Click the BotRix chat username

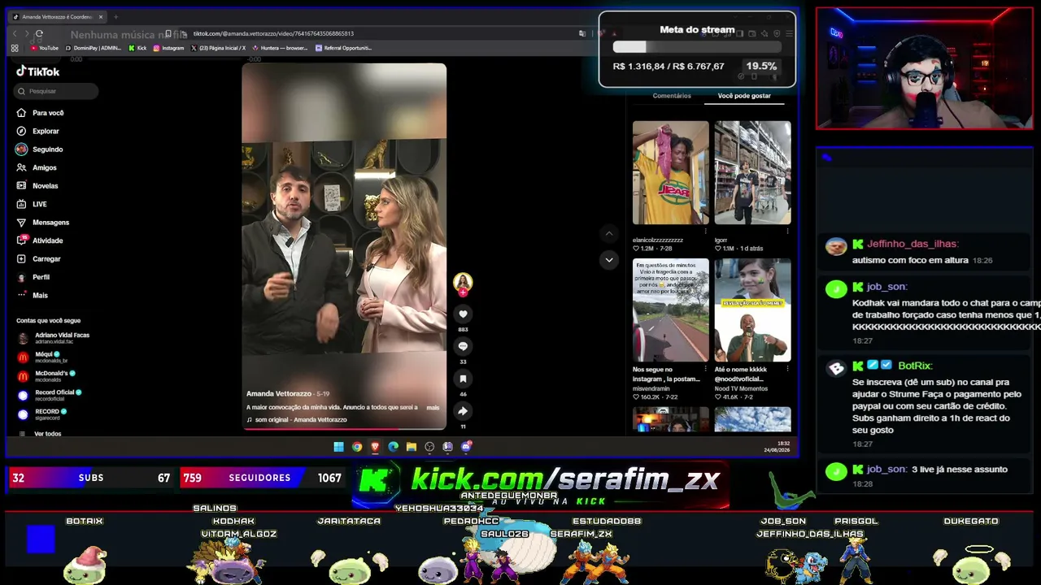915,366
